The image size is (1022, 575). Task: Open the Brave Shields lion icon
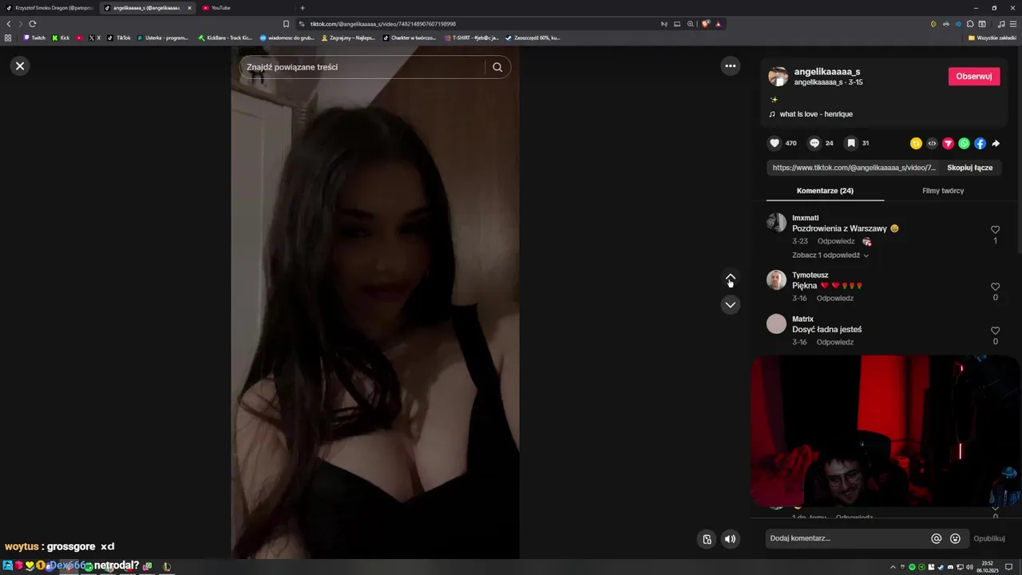(x=705, y=24)
